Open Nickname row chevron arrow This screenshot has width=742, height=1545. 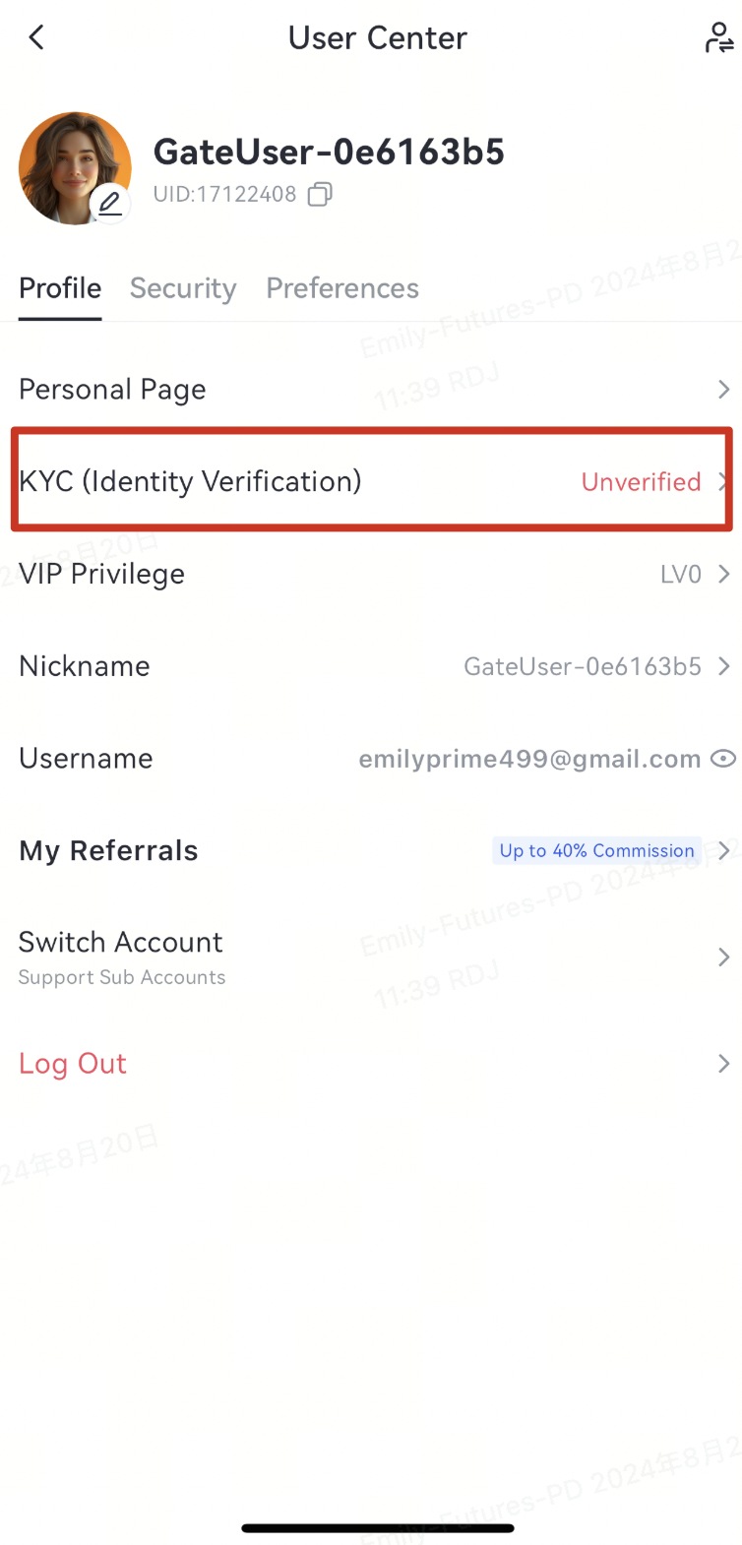(723, 666)
